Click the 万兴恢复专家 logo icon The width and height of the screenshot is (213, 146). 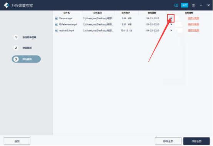(x=7, y=5)
